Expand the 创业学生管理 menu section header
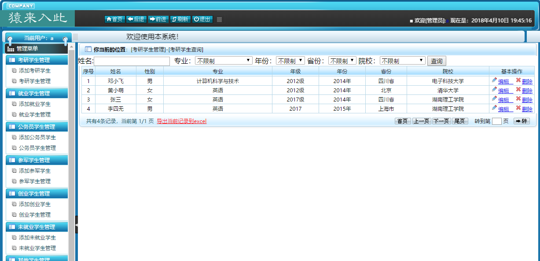This screenshot has width=540, height=261. pos(37,193)
